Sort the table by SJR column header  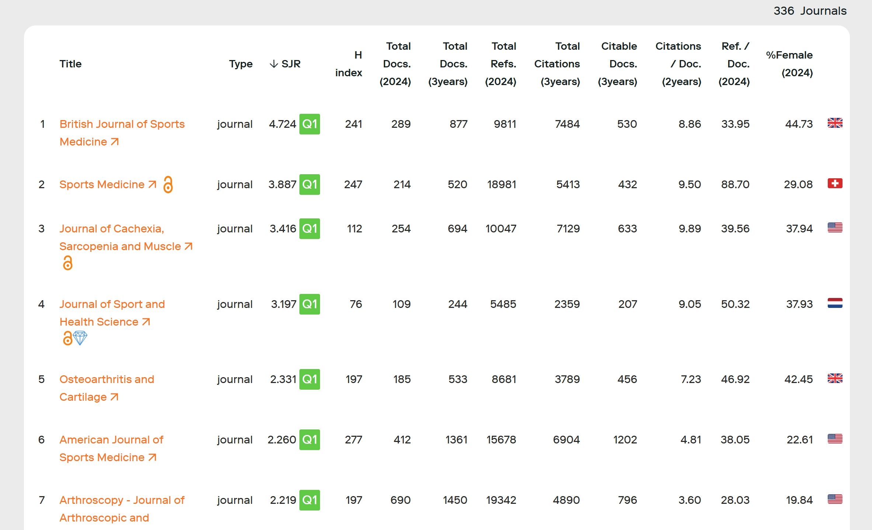pos(285,64)
